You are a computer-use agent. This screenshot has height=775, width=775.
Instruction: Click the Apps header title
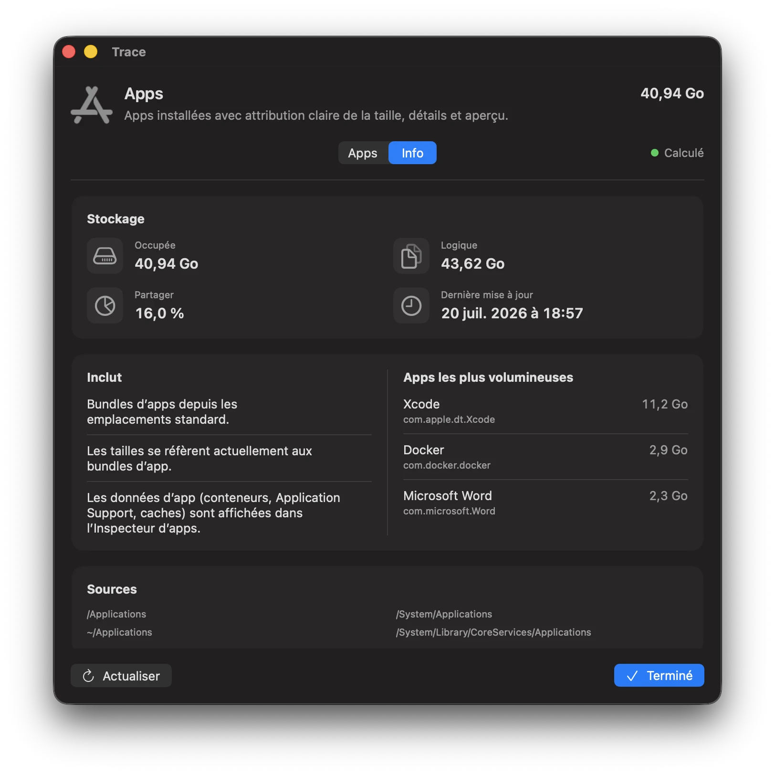144,94
